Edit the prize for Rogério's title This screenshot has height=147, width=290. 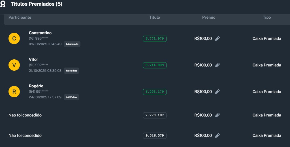pyautogui.click(x=217, y=92)
